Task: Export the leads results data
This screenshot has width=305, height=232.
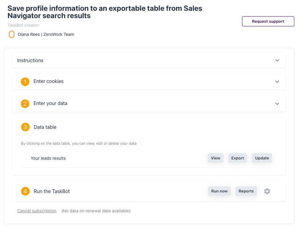Action: 237,158
